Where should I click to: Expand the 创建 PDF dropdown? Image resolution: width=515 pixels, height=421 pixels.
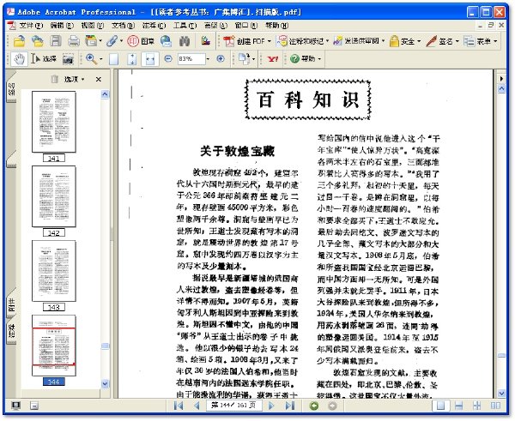point(269,41)
